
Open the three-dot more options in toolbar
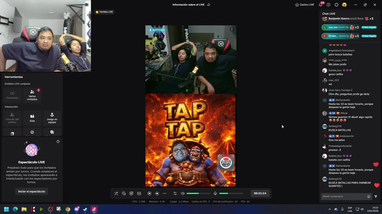point(164,193)
